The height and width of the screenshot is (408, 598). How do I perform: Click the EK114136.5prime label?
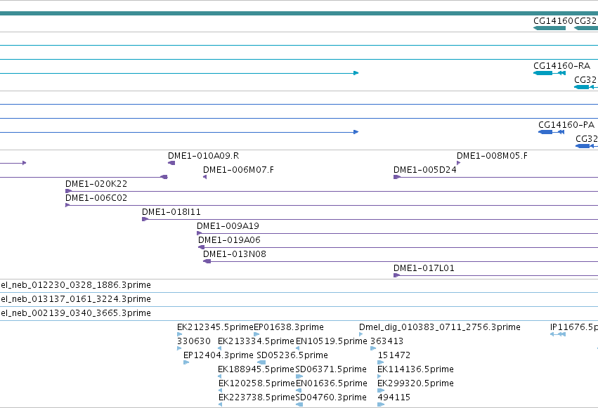415,369
